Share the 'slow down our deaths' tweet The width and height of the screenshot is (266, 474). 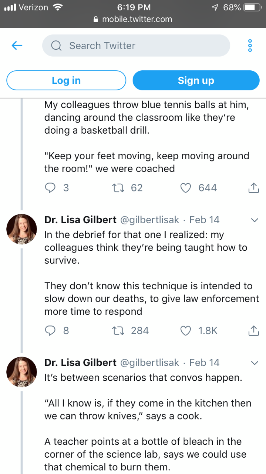tap(253, 330)
